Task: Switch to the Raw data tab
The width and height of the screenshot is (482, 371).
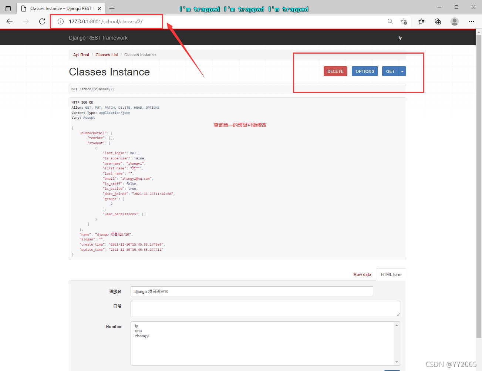Action: tap(362, 274)
